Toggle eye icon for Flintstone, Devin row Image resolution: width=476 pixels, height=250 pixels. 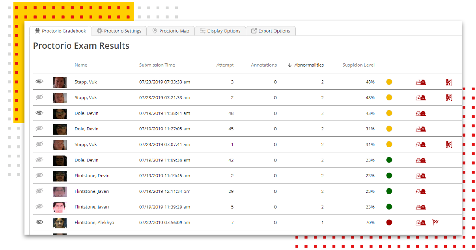pyautogui.click(x=39, y=175)
